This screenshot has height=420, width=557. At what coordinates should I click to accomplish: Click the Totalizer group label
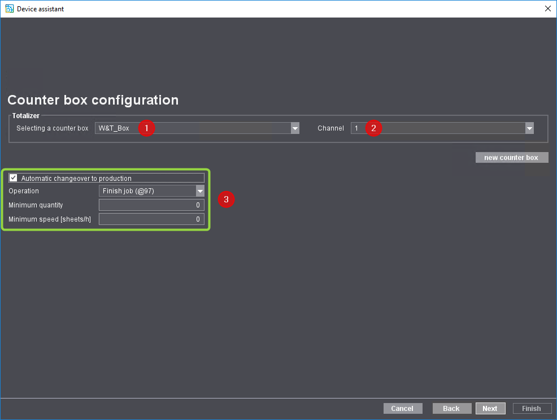point(25,115)
